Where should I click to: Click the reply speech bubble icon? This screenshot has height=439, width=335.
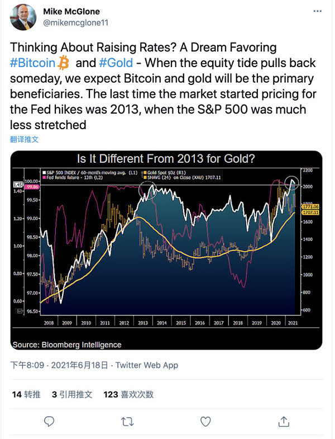[49, 421]
